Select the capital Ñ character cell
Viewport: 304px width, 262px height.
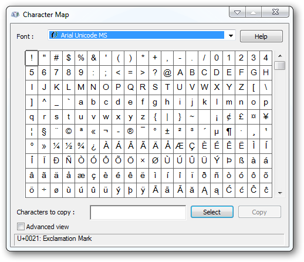click(69, 161)
